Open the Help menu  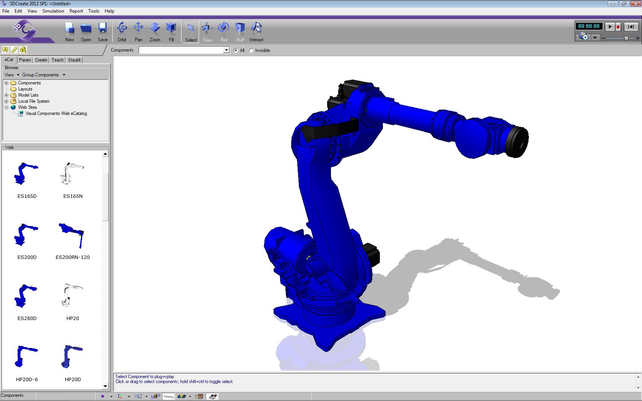coord(109,11)
